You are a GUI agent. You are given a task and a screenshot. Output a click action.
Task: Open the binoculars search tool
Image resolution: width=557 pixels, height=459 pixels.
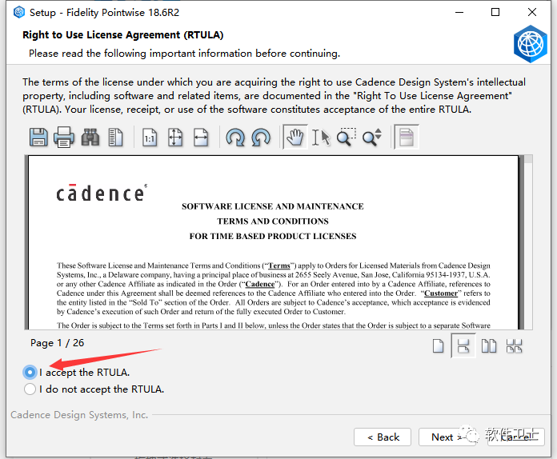(90, 137)
